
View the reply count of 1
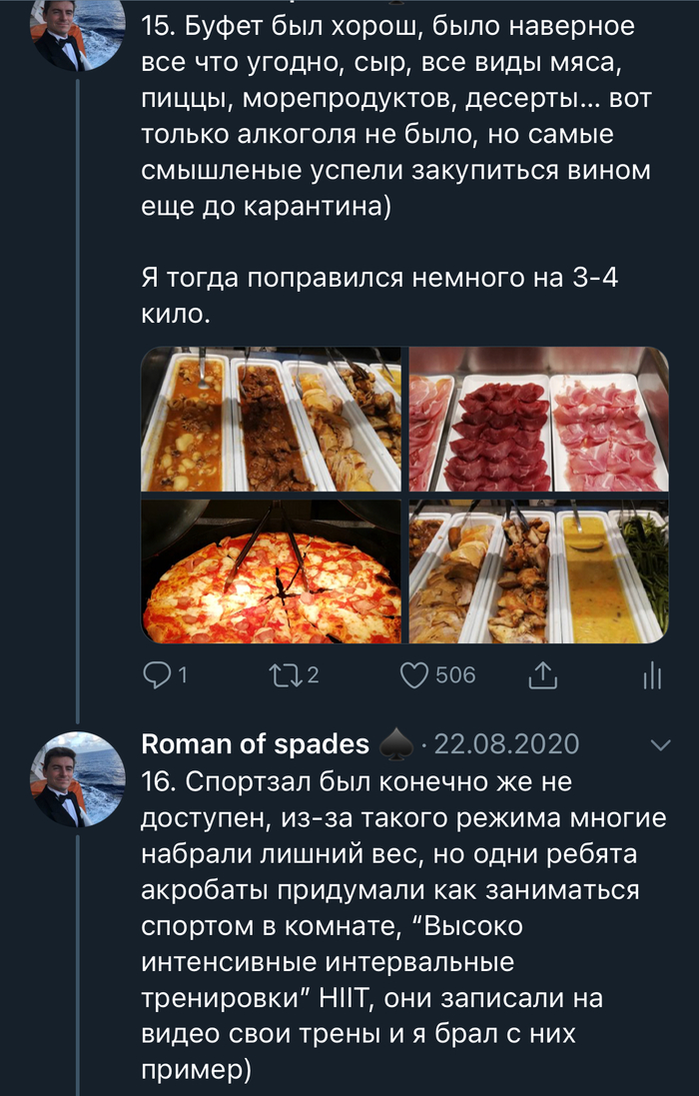pos(182,676)
